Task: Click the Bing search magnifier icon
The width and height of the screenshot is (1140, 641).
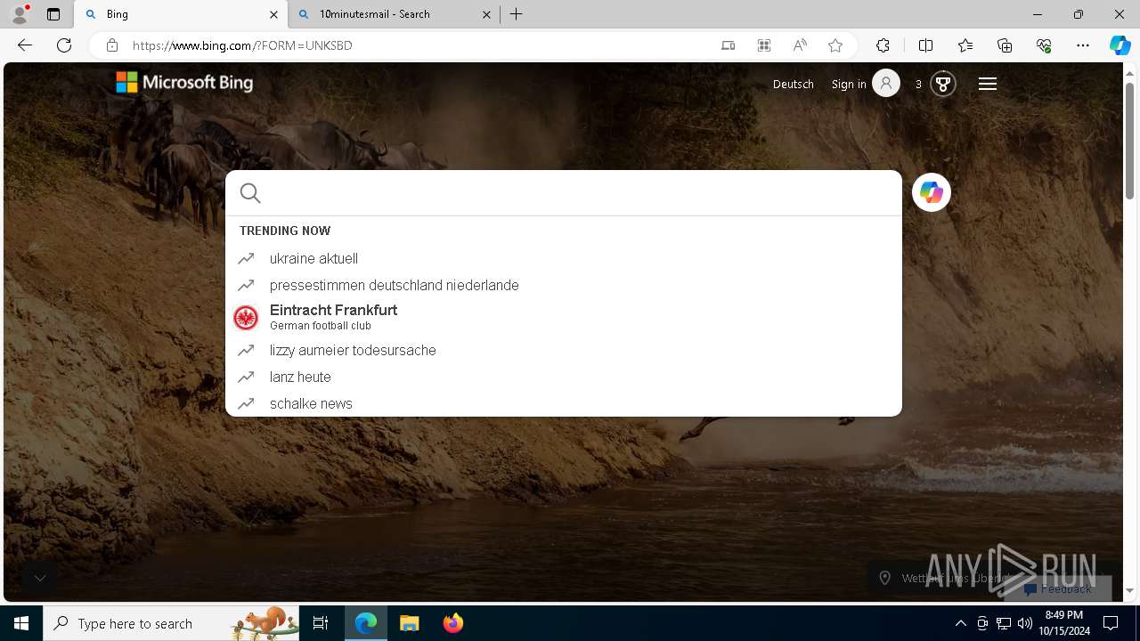Action: [x=250, y=193]
